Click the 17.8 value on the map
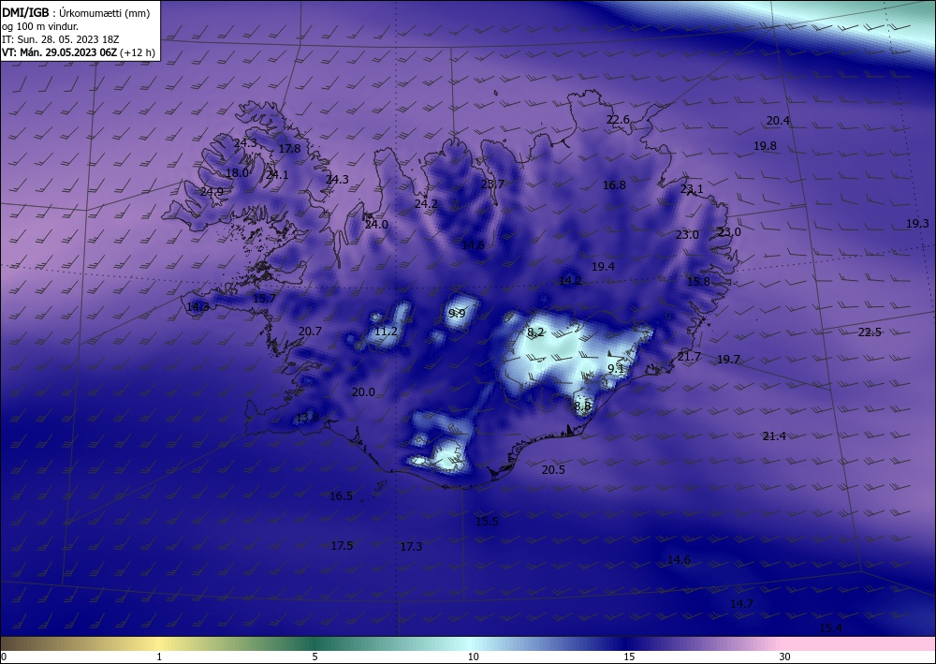This screenshot has width=936, height=664. coord(289,149)
